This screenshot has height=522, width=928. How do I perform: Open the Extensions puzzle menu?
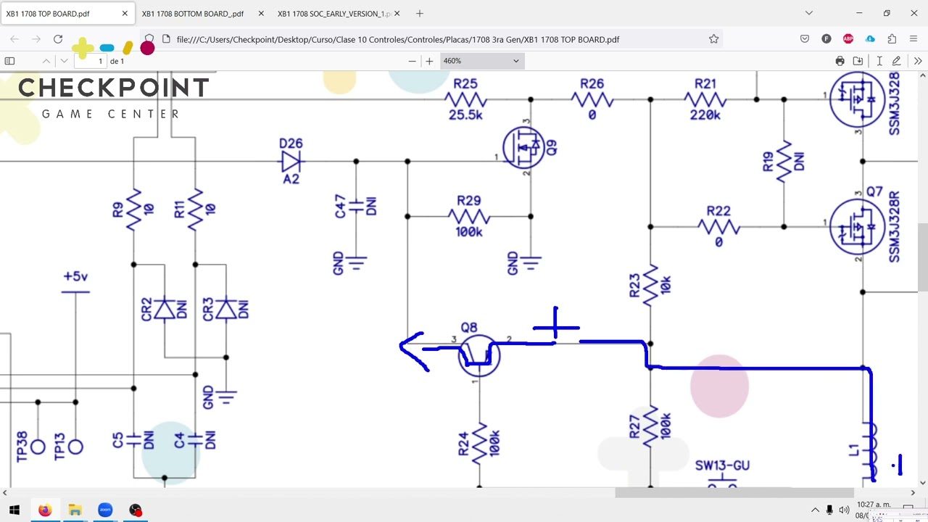pyautogui.click(x=892, y=39)
